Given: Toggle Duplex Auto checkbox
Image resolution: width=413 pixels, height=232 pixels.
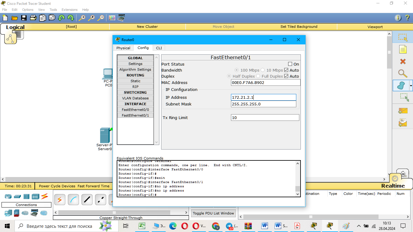Looking at the screenshot, I should pyautogui.click(x=286, y=76).
